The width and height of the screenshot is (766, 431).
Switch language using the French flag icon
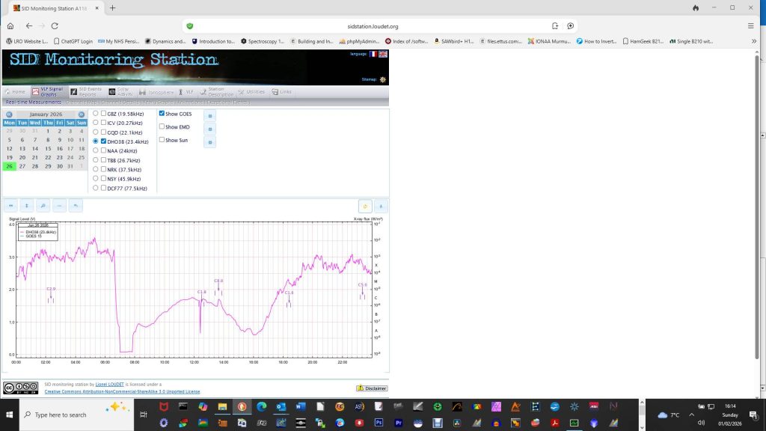[373, 54]
